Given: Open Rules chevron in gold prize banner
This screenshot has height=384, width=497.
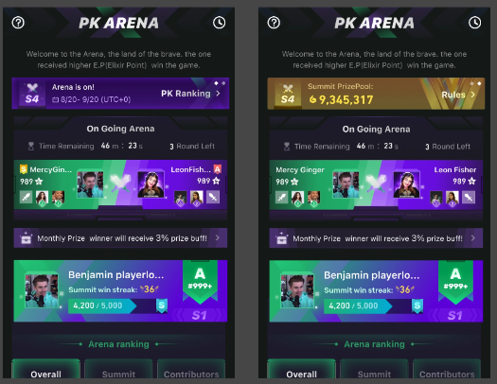Looking at the screenshot, I should tap(473, 95).
